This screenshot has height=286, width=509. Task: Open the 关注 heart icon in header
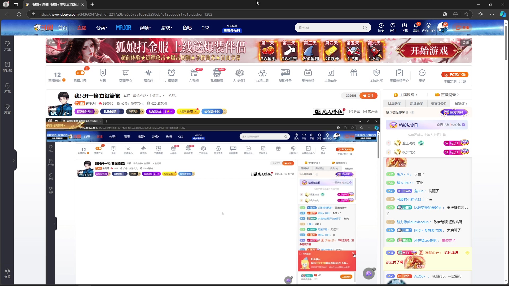pyautogui.click(x=393, y=28)
